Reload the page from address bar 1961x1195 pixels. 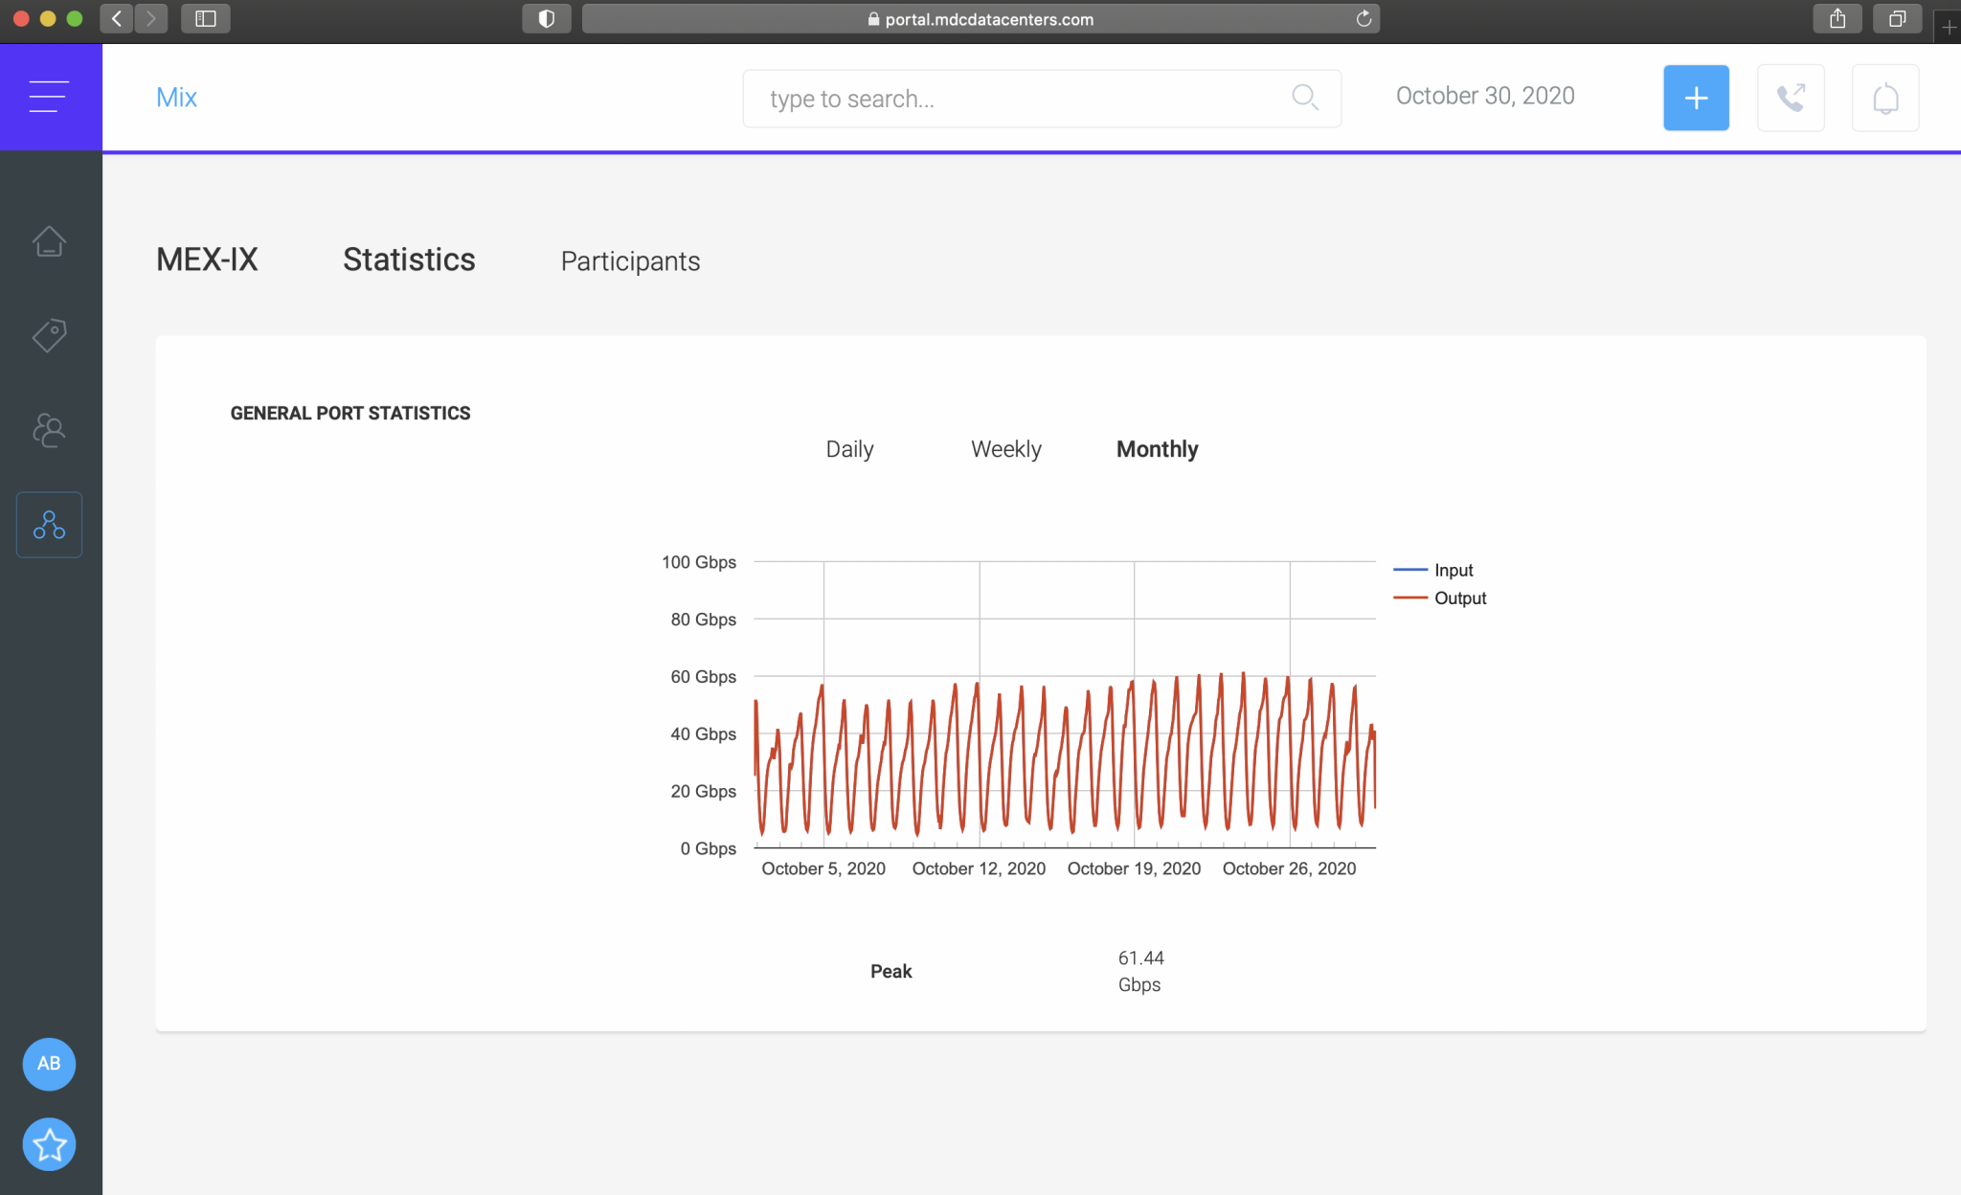[1364, 19]
